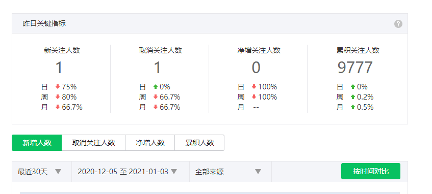Open the help question mark icon

(x=398, y=24)
